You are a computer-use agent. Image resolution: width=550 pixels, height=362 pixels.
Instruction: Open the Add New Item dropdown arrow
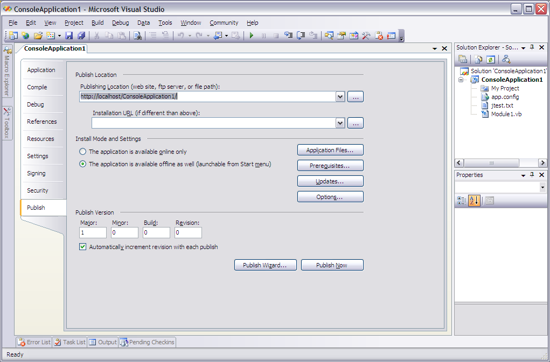59,36
